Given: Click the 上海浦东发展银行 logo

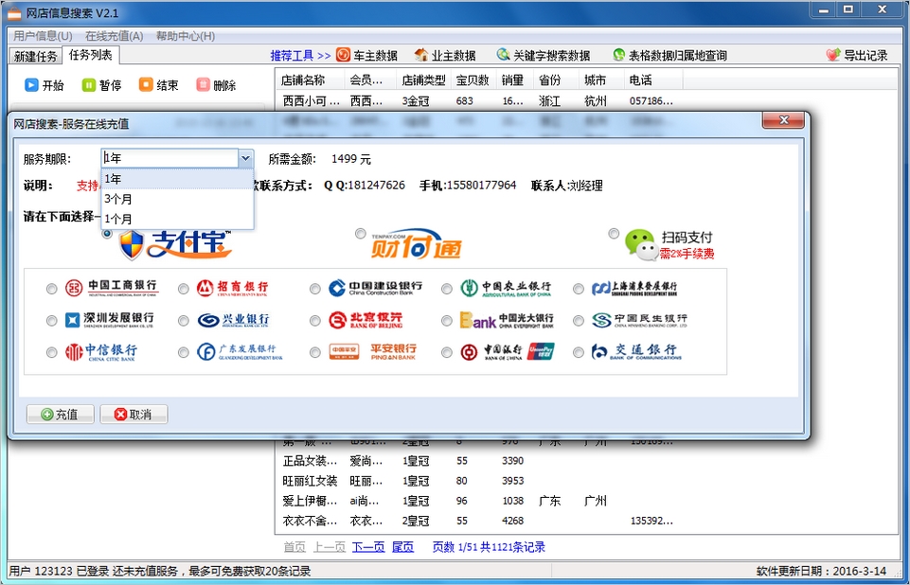Looking at the screenshot, I should tap(634, 288).
